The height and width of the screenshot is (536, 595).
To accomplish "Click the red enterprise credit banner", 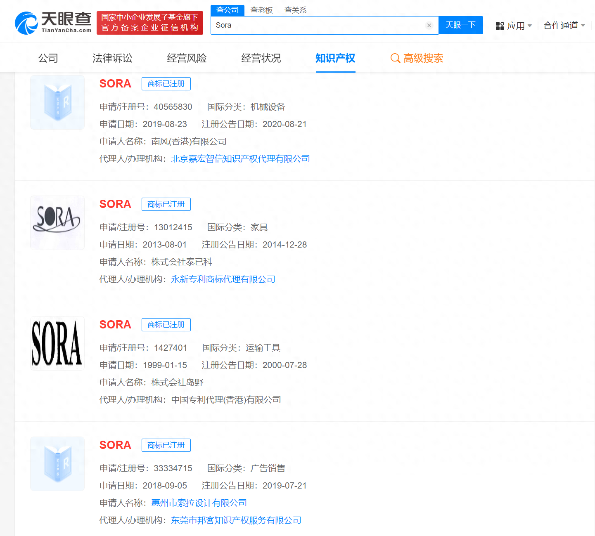I will 149,23.
